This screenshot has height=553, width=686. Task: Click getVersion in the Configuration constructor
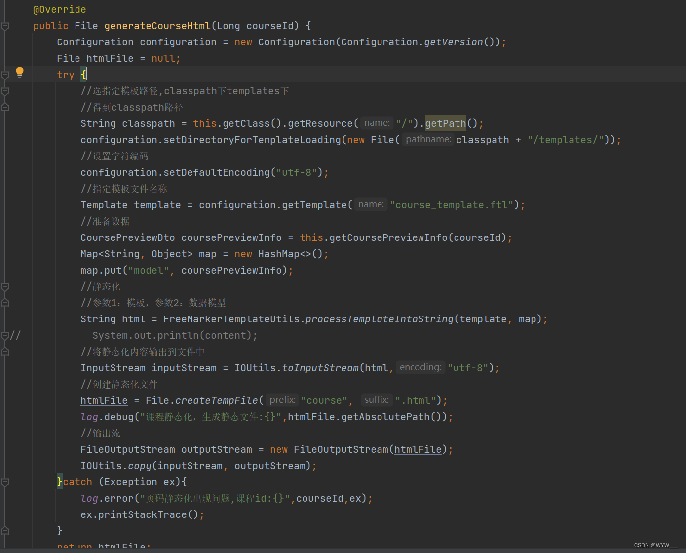pyautogui.click(x=454, y=42)
